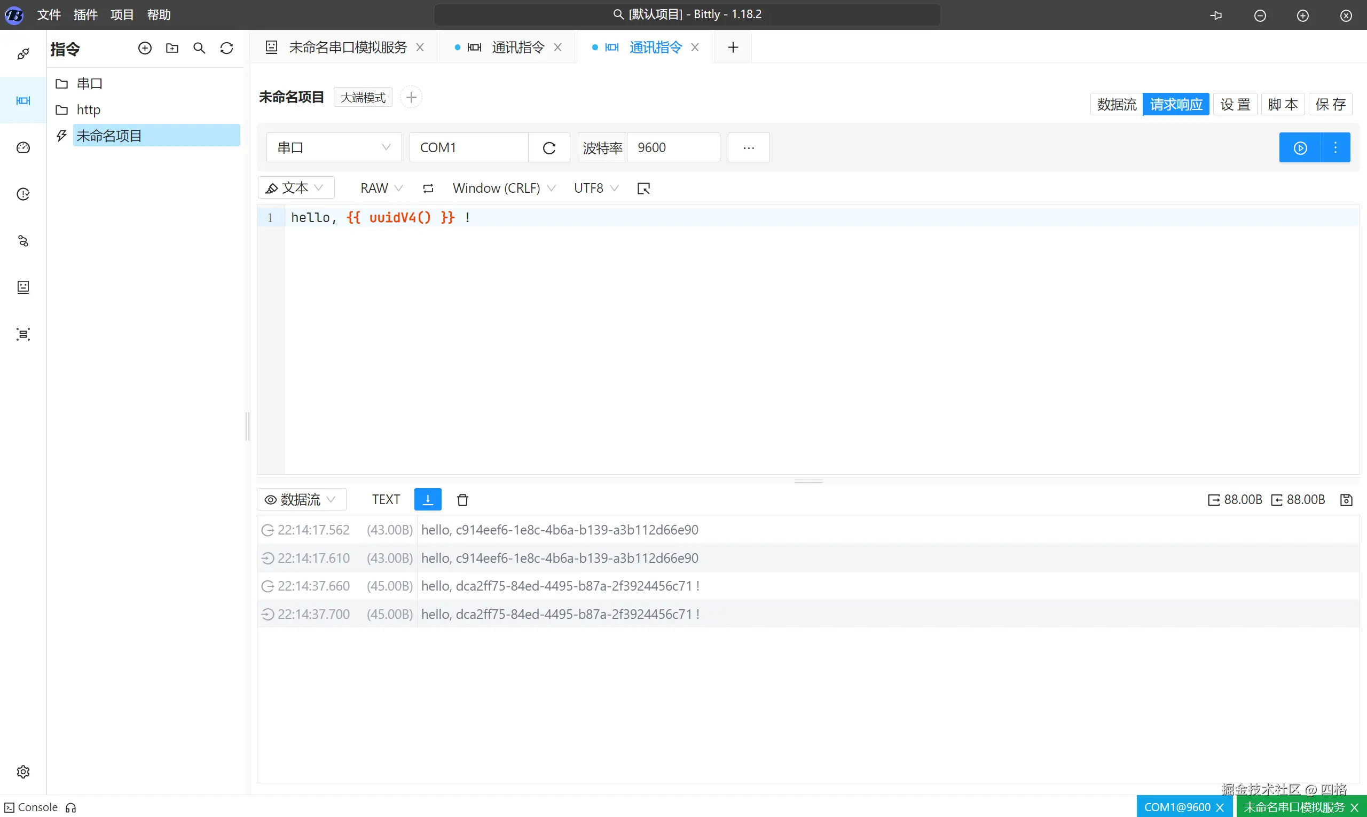1367x817 pixels.
Task: Click the run/send play button
Action: point(1300,147)
